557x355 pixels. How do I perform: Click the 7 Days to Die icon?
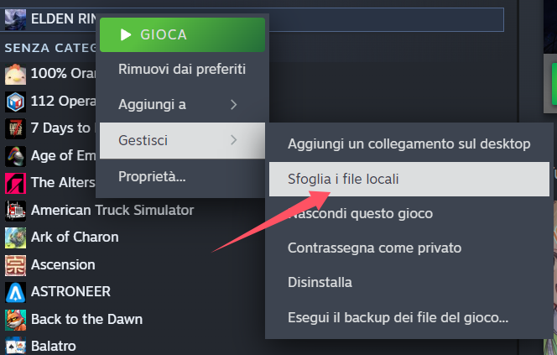click(15, 128)
